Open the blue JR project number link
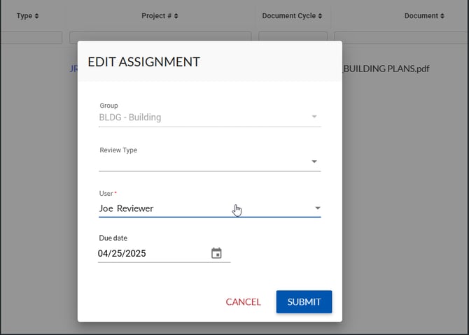469x335 pixels. point(73,69)
